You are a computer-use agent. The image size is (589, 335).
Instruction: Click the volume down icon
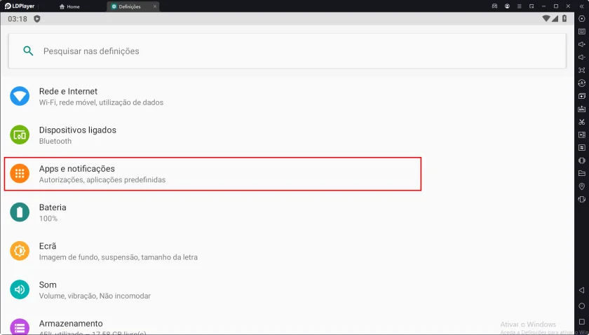[582, 57]
